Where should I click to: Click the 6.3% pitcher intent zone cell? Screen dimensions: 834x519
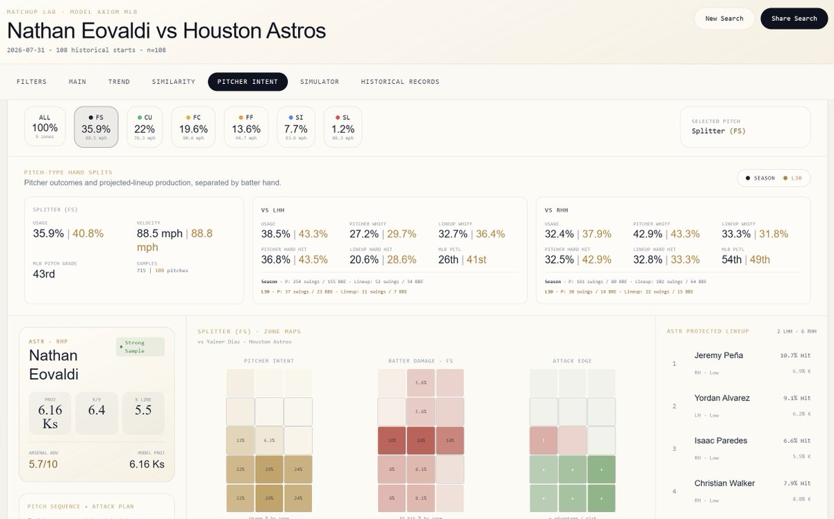pyautogui.click(x=269, y=441)
